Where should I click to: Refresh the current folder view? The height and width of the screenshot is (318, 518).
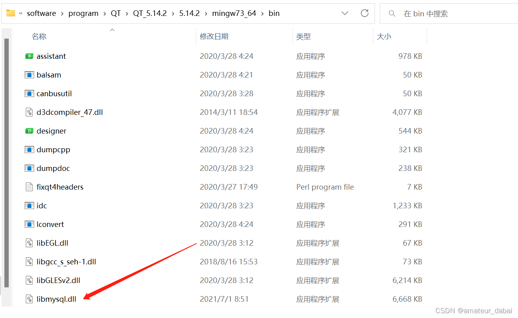[x=365, y=13]
